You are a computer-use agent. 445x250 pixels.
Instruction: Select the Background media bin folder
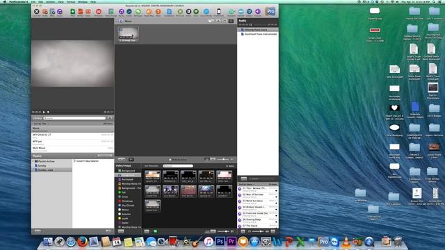[x=128, y=171]
